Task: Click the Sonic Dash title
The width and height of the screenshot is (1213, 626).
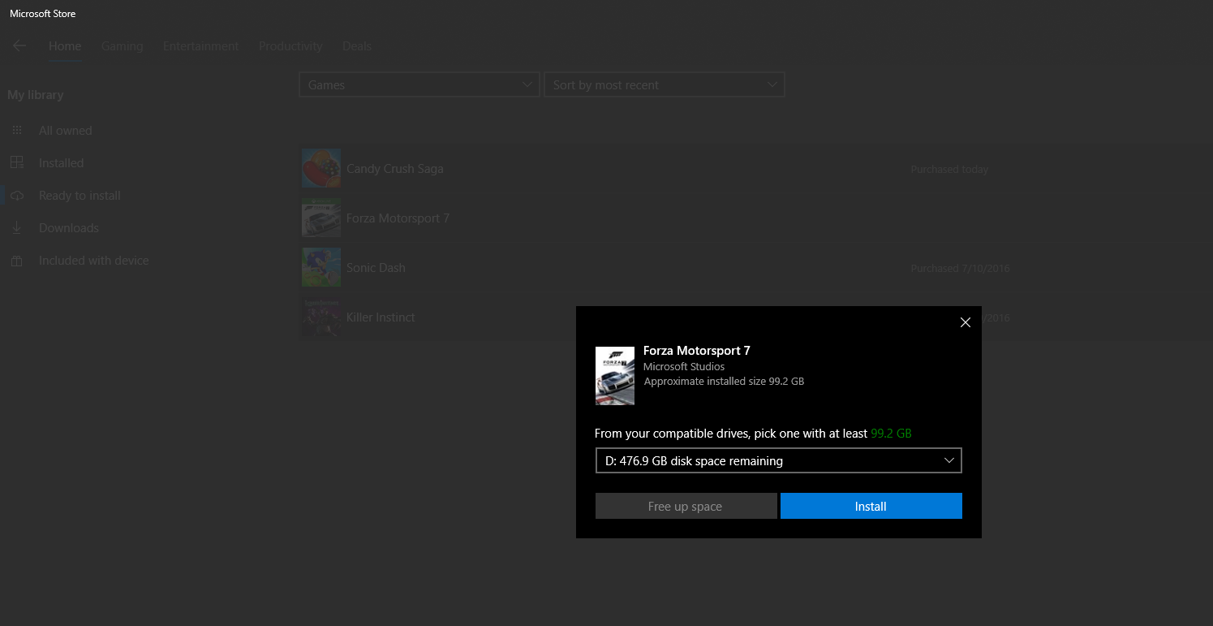Action: [x=376, y=267]
